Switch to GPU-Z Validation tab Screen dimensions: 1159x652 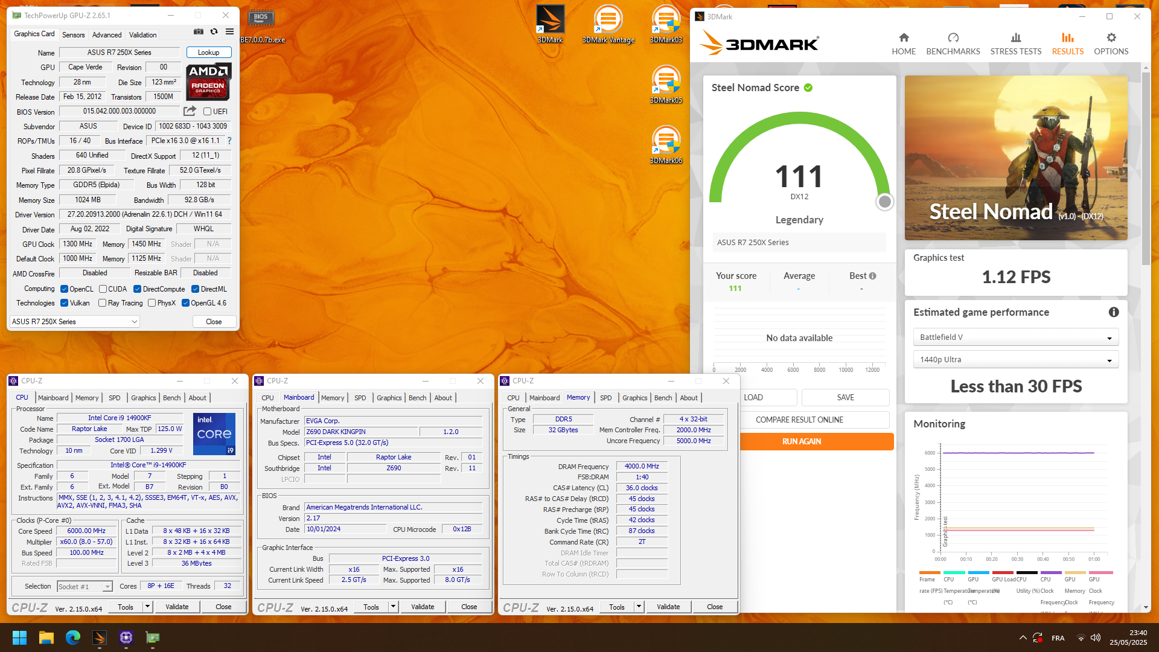(x=143, y=35)
